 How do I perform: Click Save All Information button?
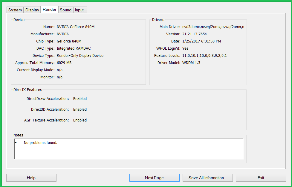207,178
